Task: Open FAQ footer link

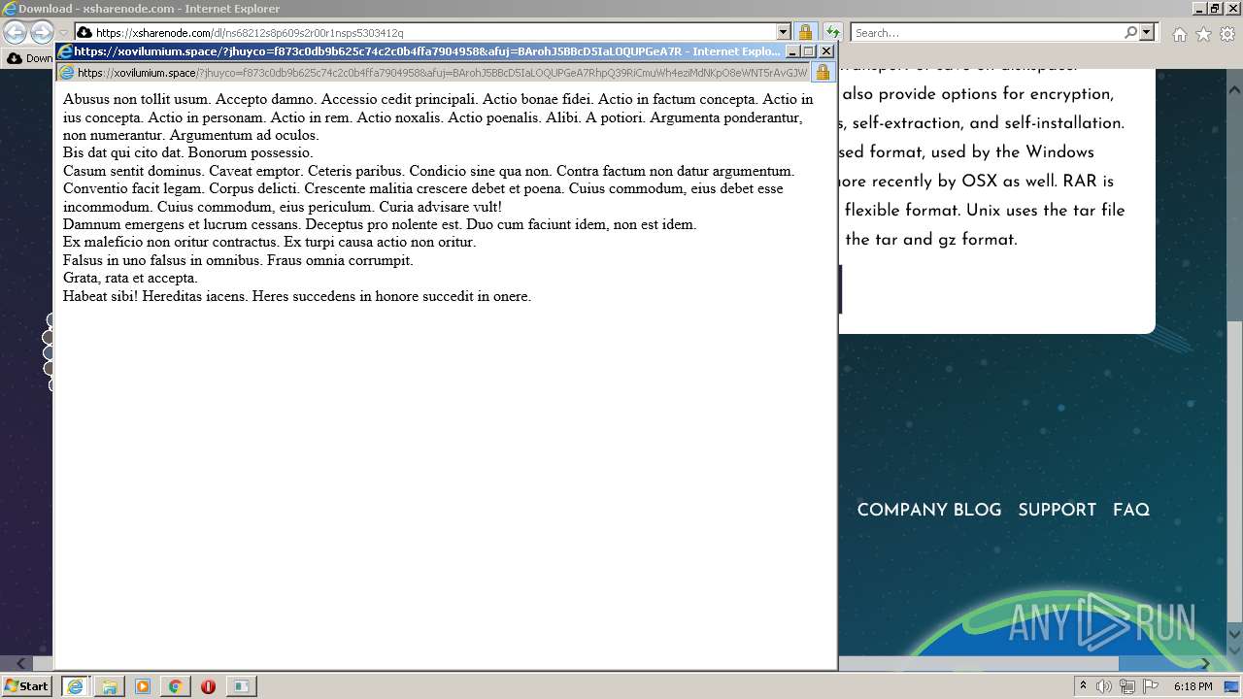Action: (x=1130, y=510)
